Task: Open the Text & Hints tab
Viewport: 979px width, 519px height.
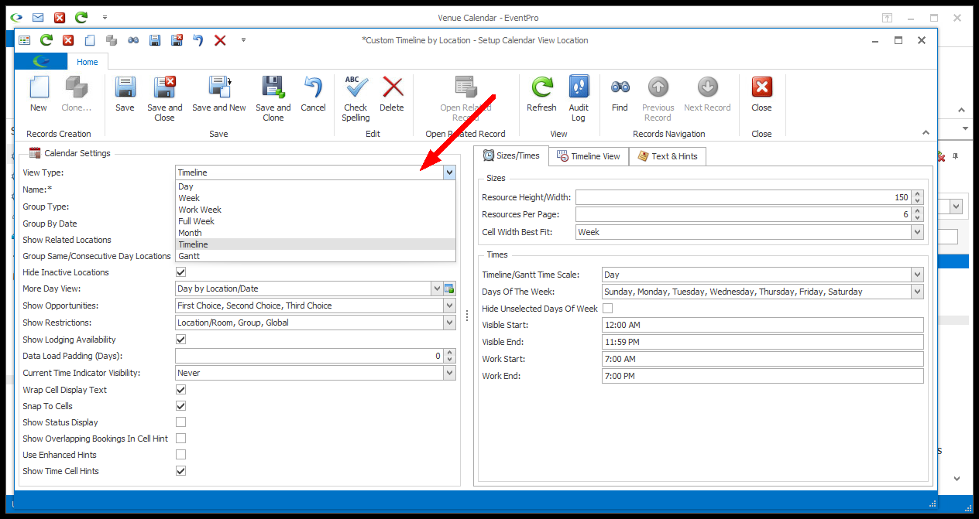Action: point(667,156)
